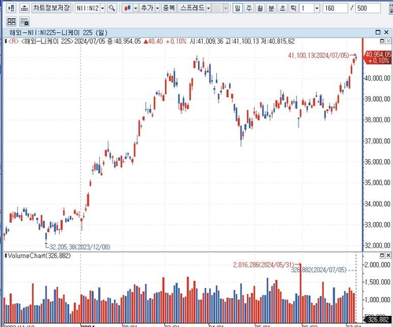Click the print chart icon

24,9
